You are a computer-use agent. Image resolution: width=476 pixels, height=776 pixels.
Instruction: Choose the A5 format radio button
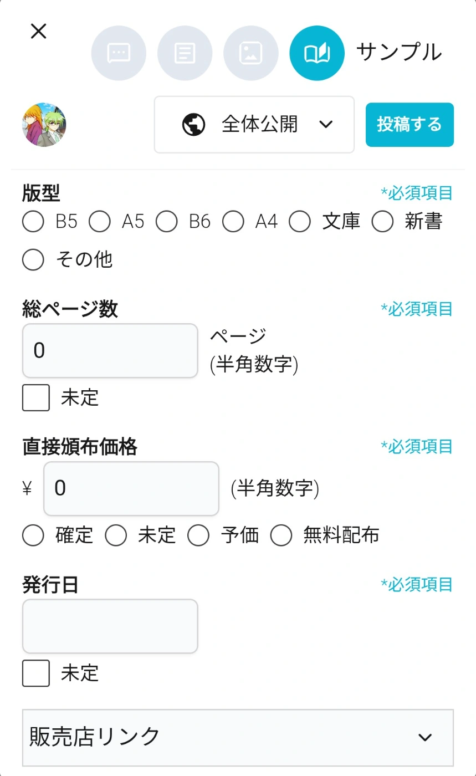pyautogui.click(x=100, y=222)
